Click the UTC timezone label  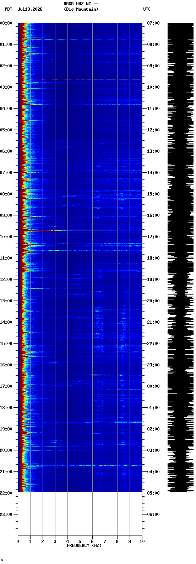pos(147,9)
